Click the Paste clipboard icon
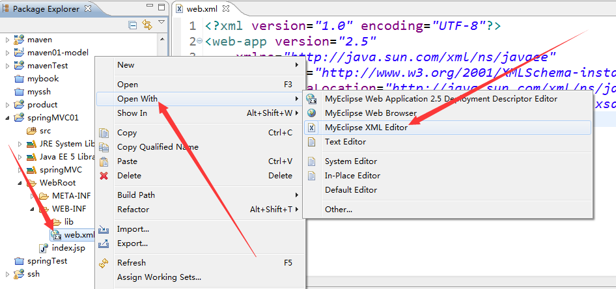This screenshot has width=616, height=289. 104,161
